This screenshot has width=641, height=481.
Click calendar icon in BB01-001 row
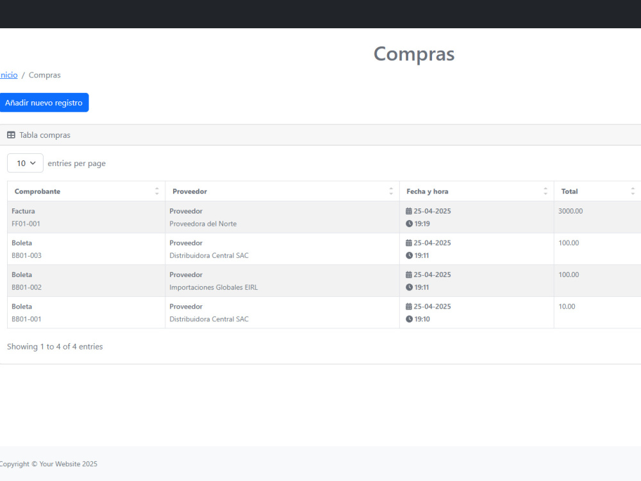[409, 307]
